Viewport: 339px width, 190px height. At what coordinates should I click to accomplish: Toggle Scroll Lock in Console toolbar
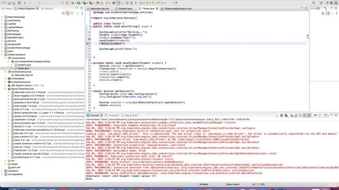tap(296, 116)
